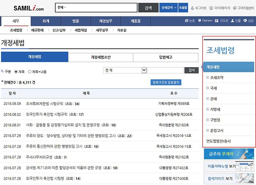Click the customer support center icon
This screenshot has width=256, height=185.
235,8
